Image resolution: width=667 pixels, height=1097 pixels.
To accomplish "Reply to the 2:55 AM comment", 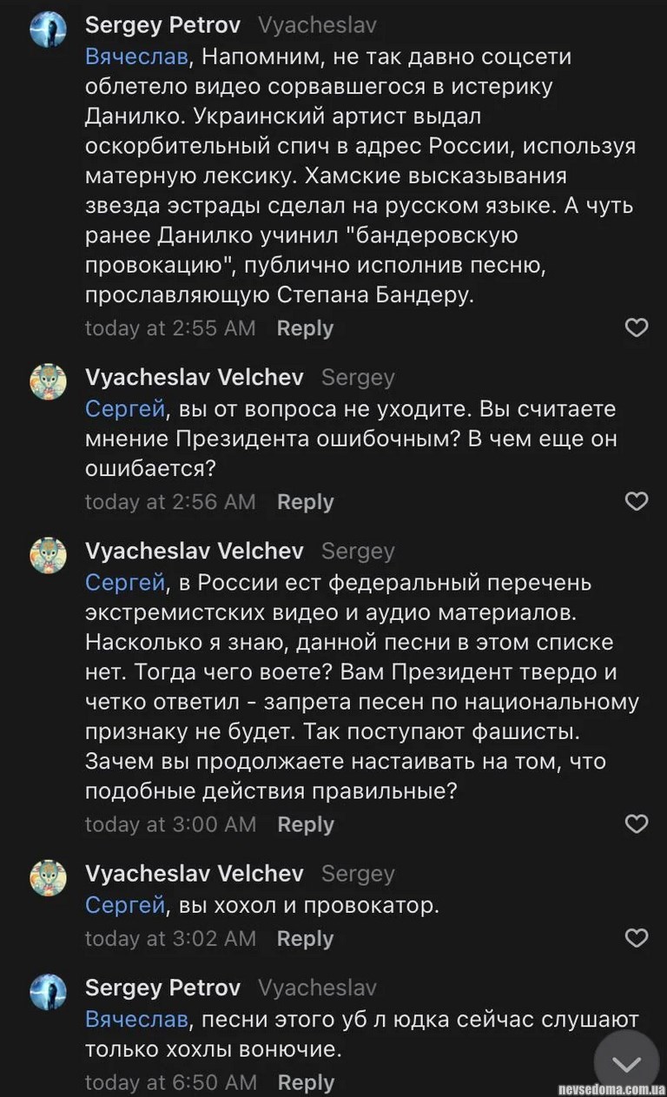I will click(305, 328).
